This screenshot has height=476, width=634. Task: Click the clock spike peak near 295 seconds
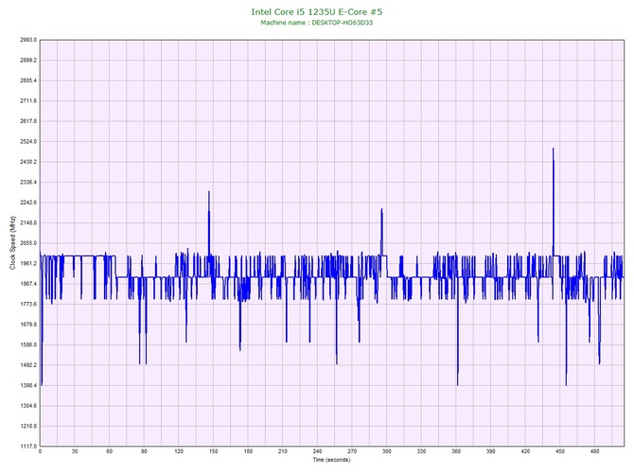click(381, 209)
